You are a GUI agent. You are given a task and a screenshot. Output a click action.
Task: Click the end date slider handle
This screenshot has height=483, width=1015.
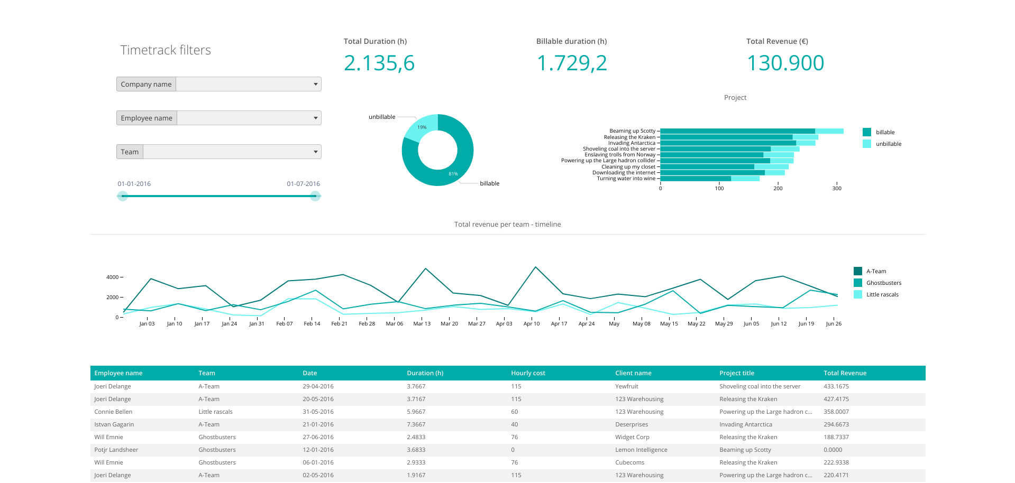point(315,196)
